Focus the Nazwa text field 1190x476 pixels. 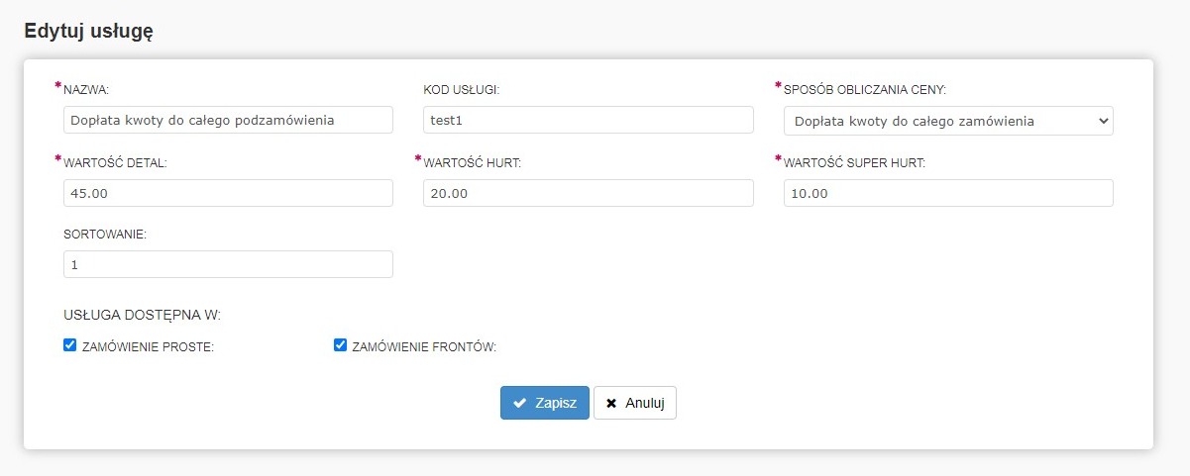[227, 120]
